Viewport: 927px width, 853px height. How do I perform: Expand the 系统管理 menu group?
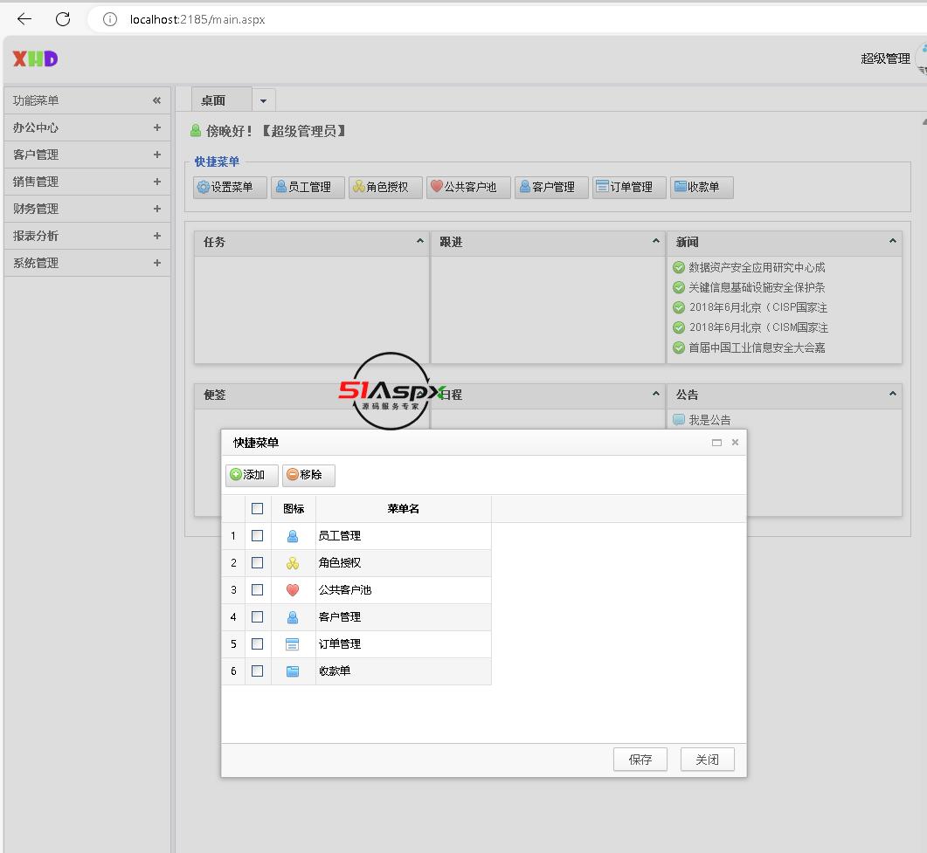156,263
